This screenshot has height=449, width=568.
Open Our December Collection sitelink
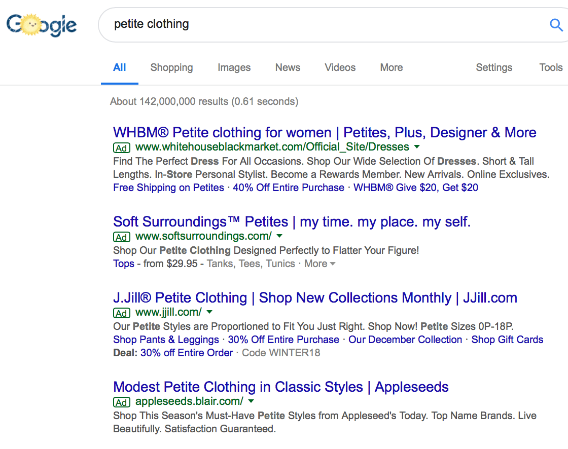[405, 340]
